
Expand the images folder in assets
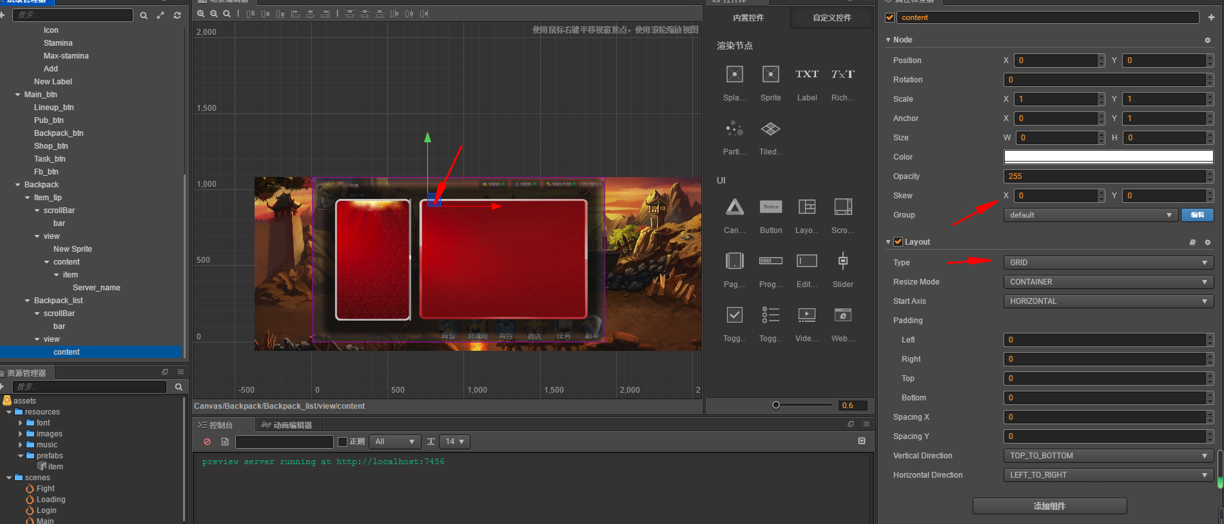click(21, 434)
